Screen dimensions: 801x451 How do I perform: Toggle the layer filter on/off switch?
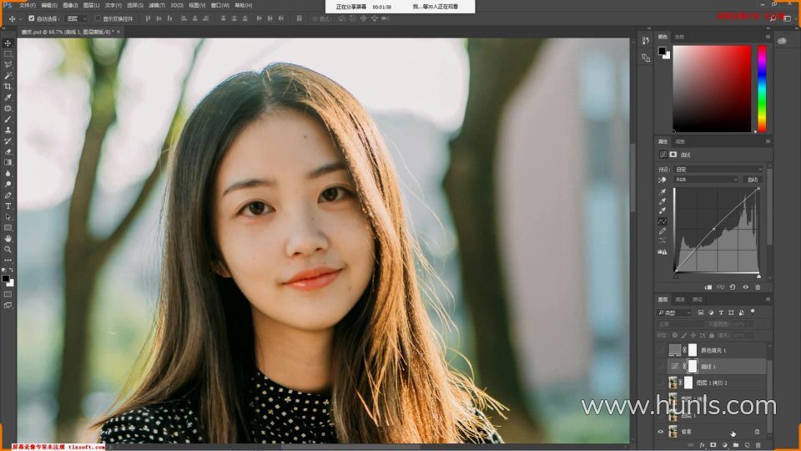[x=753, y=312]
